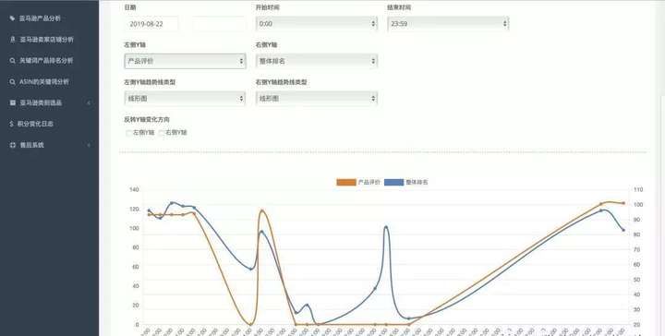Click the empty date field beside 2019-08-22
Viewport: 665px width, 336px height.
coord(219,24)
